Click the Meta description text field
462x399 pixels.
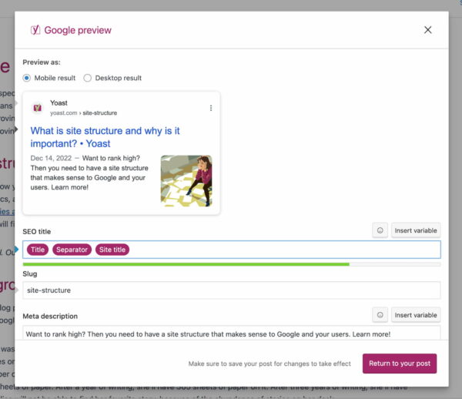232,334
